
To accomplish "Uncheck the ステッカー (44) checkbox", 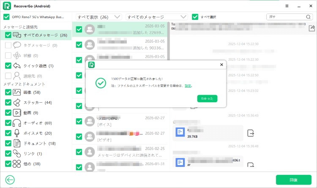I will 8,103.
